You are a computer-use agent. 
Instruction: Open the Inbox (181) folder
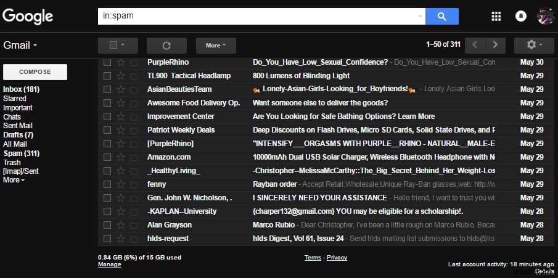[x=22, y=89]
